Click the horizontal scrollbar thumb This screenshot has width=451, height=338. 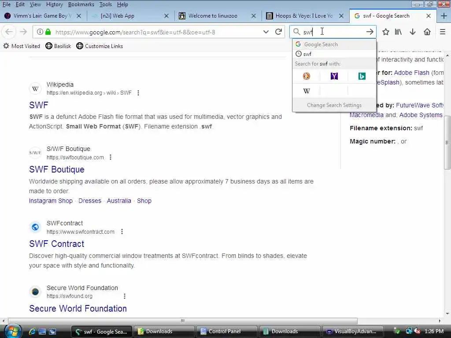click(x=183, y=321)
